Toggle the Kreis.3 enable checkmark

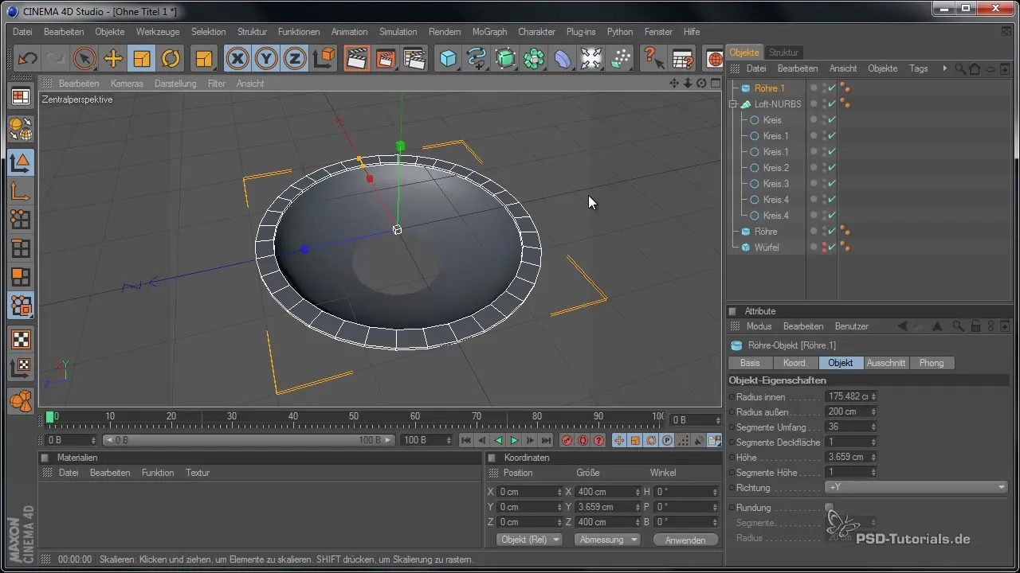pos(832,184)
